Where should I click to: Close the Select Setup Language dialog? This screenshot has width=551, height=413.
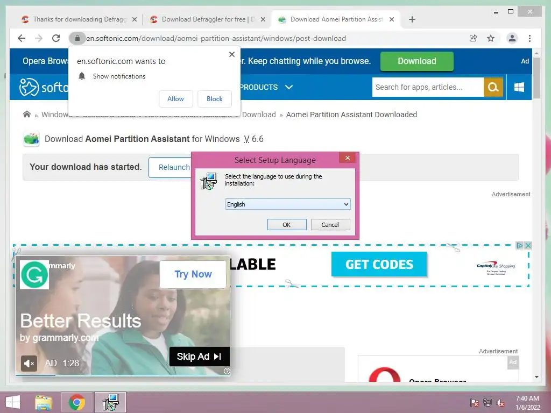pos(347,158)
